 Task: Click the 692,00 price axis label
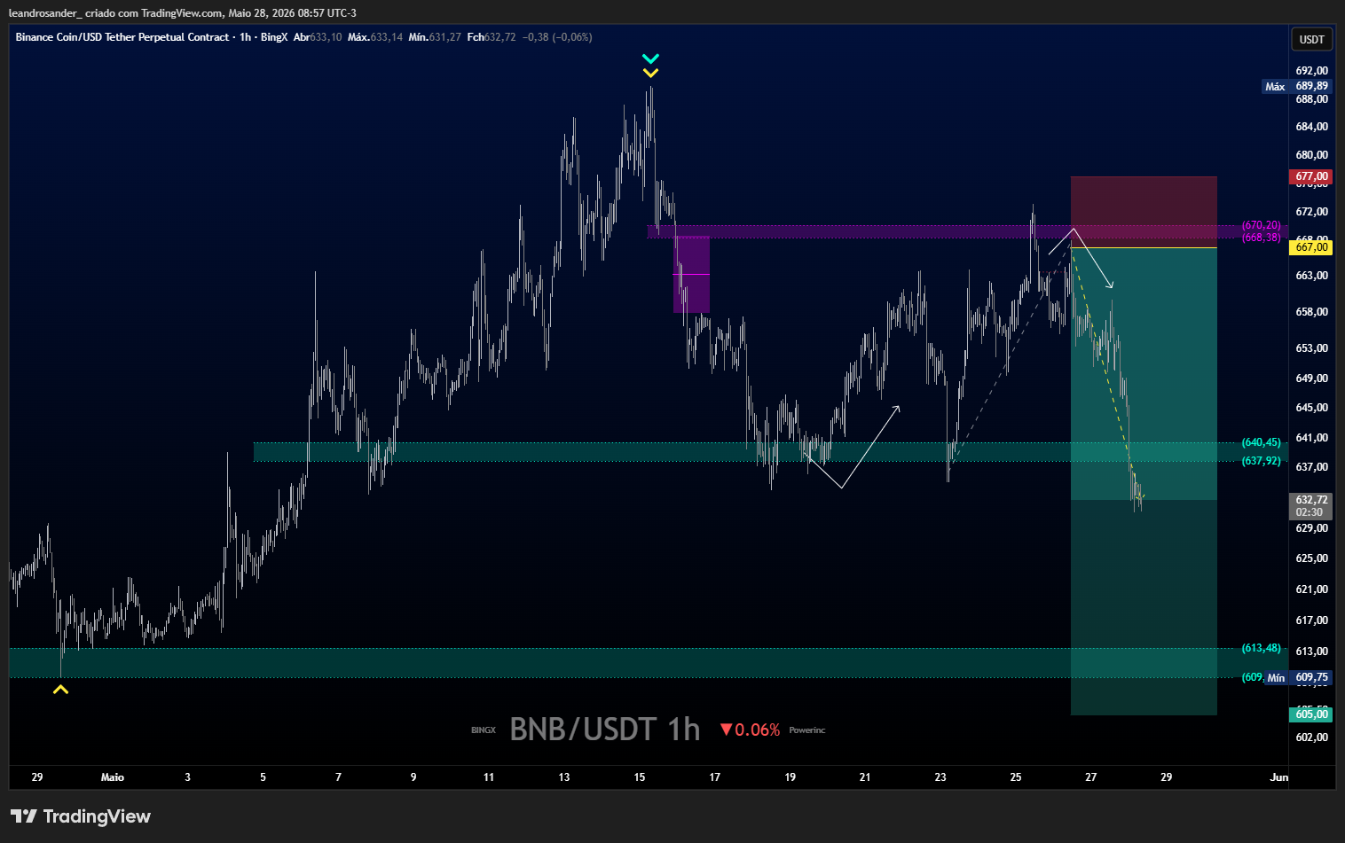1311,71
